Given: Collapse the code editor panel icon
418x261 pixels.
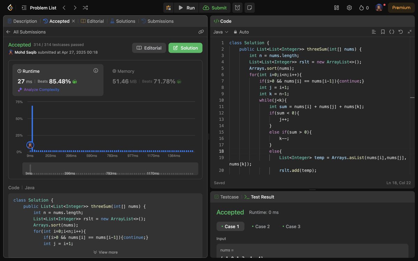Looking at the screenshot, I should click(410, 32).
